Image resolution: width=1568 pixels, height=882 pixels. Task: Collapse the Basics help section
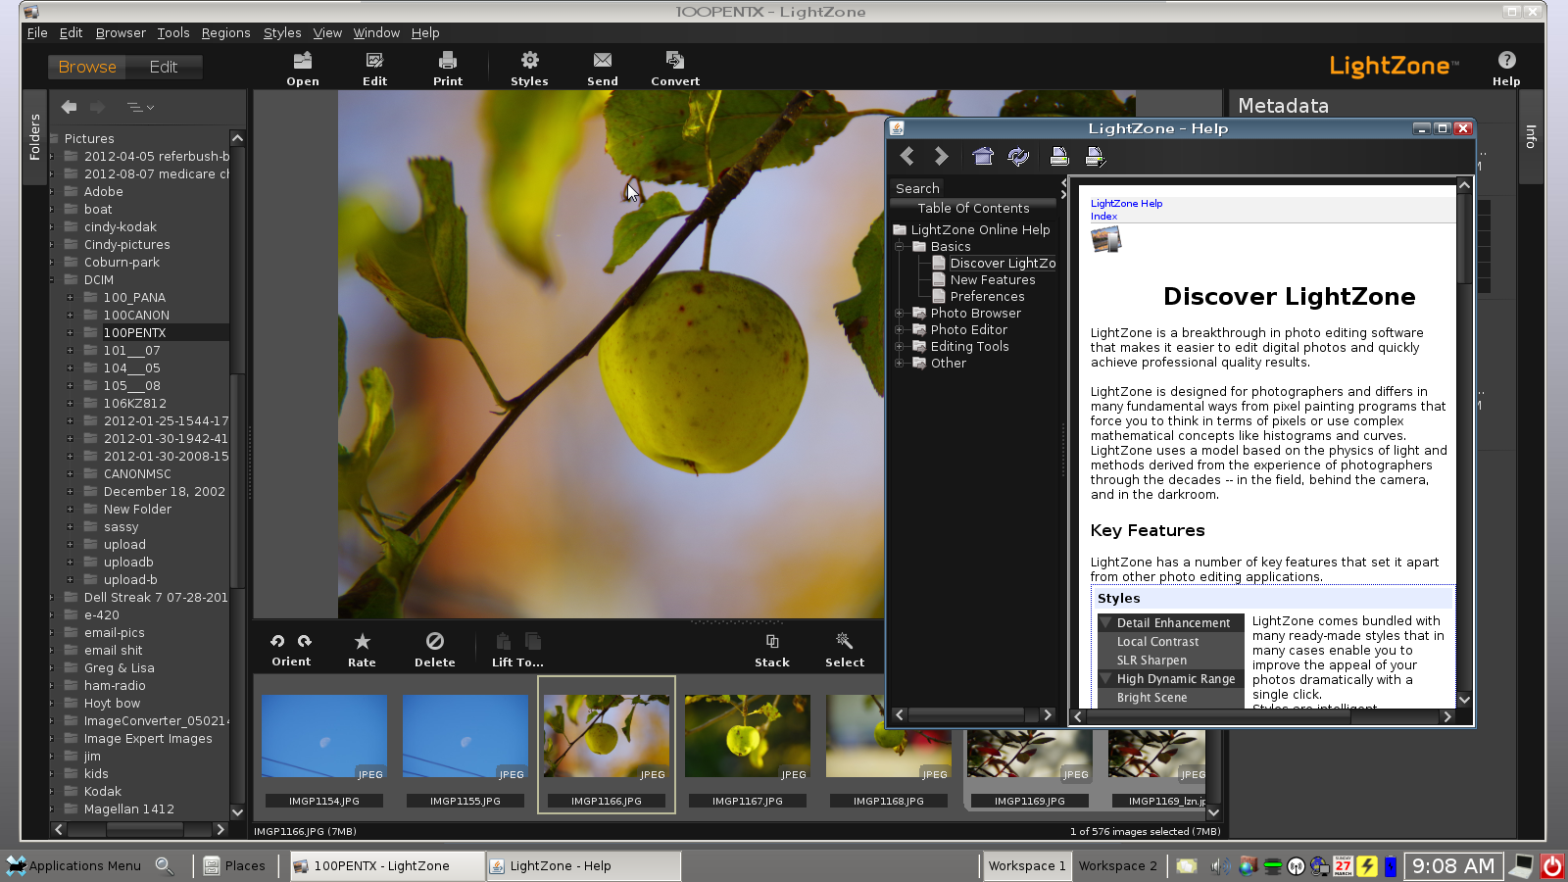coord(899,247)
